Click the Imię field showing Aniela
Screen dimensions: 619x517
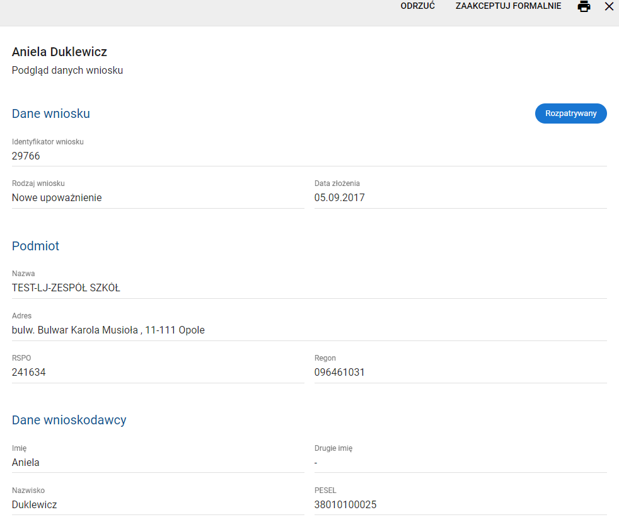pos(26,462)
